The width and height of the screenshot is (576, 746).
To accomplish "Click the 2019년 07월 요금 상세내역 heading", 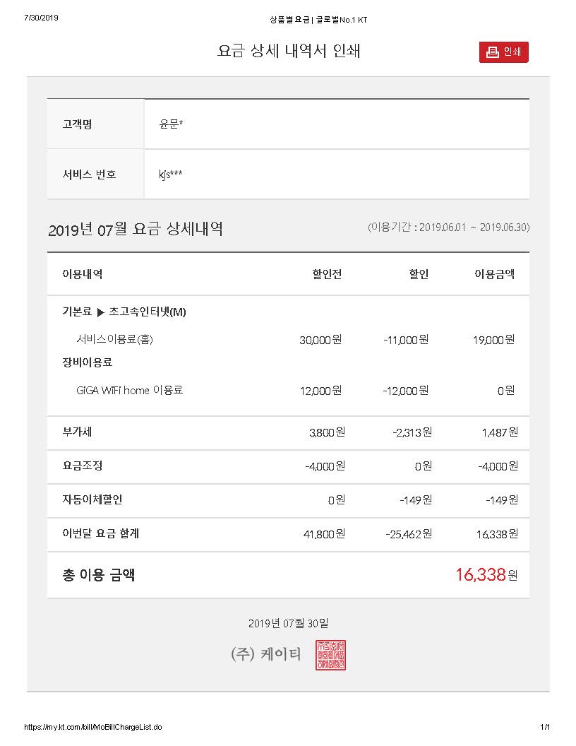I will (x=136, y=229).
